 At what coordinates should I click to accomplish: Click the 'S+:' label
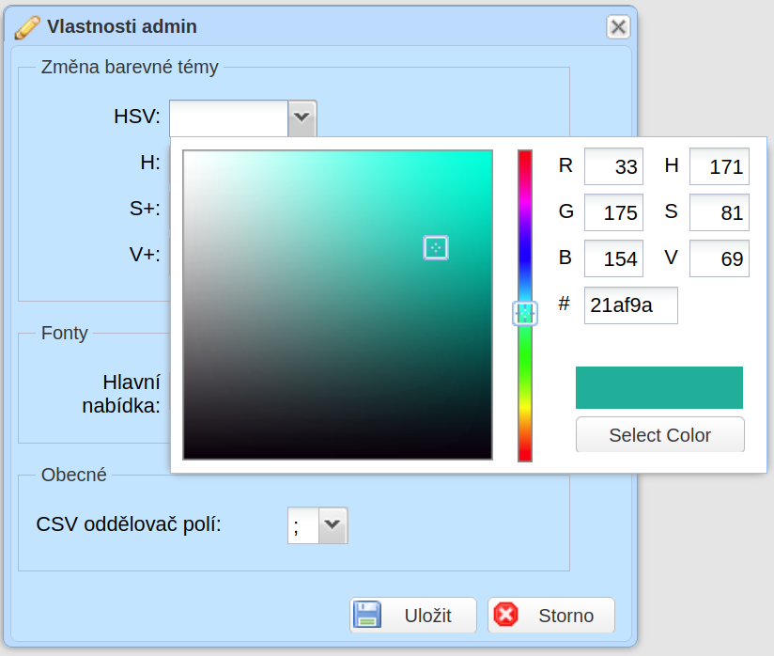click(x=145, y=209)
